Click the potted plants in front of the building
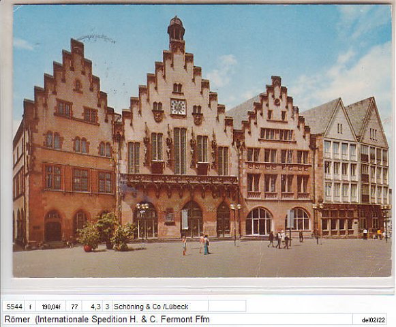 pos(106,232)
